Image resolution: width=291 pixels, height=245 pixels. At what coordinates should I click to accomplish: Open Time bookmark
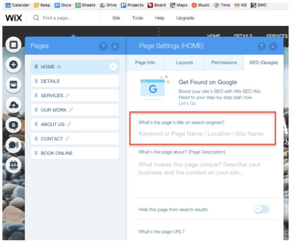pyautogui.click(x=222, y=5)
